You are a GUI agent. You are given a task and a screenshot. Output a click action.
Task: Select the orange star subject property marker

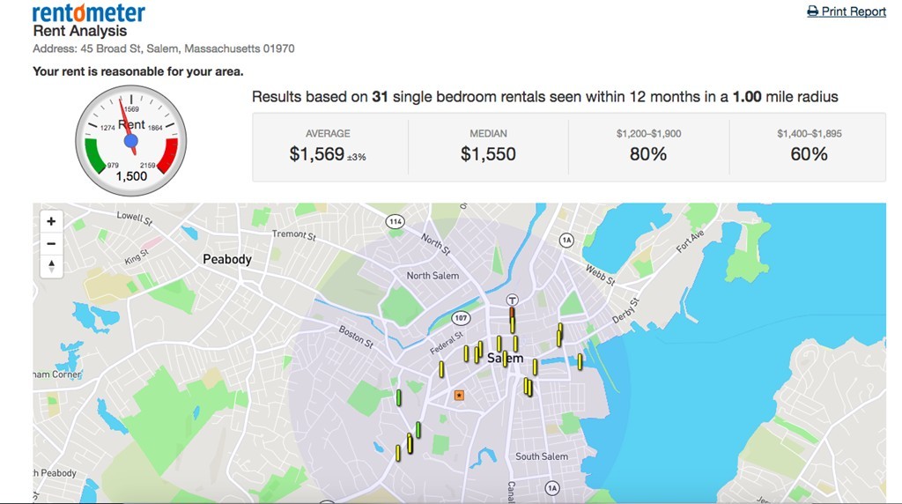click(459, 396)
